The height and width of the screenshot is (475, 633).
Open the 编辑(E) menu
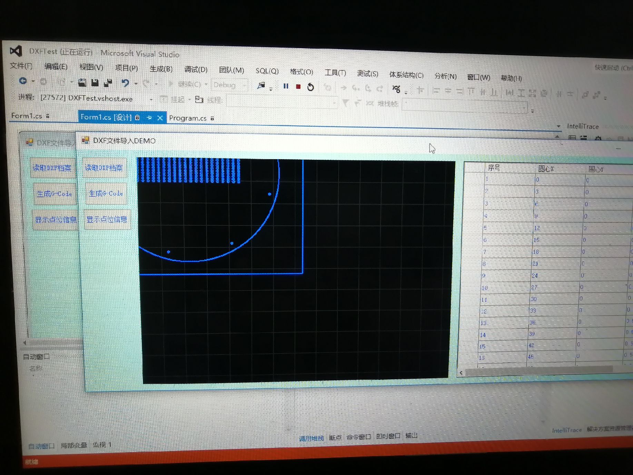click(x=56, y=66)
